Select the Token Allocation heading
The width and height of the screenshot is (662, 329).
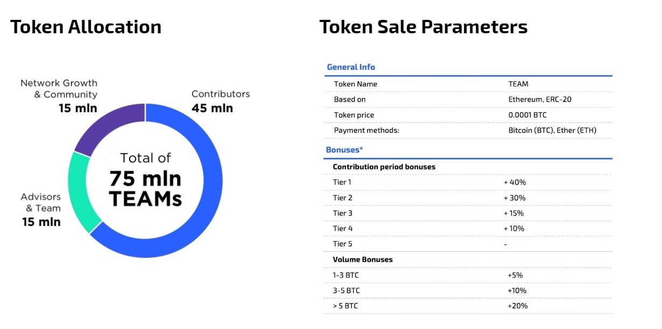tap(86, 27)
